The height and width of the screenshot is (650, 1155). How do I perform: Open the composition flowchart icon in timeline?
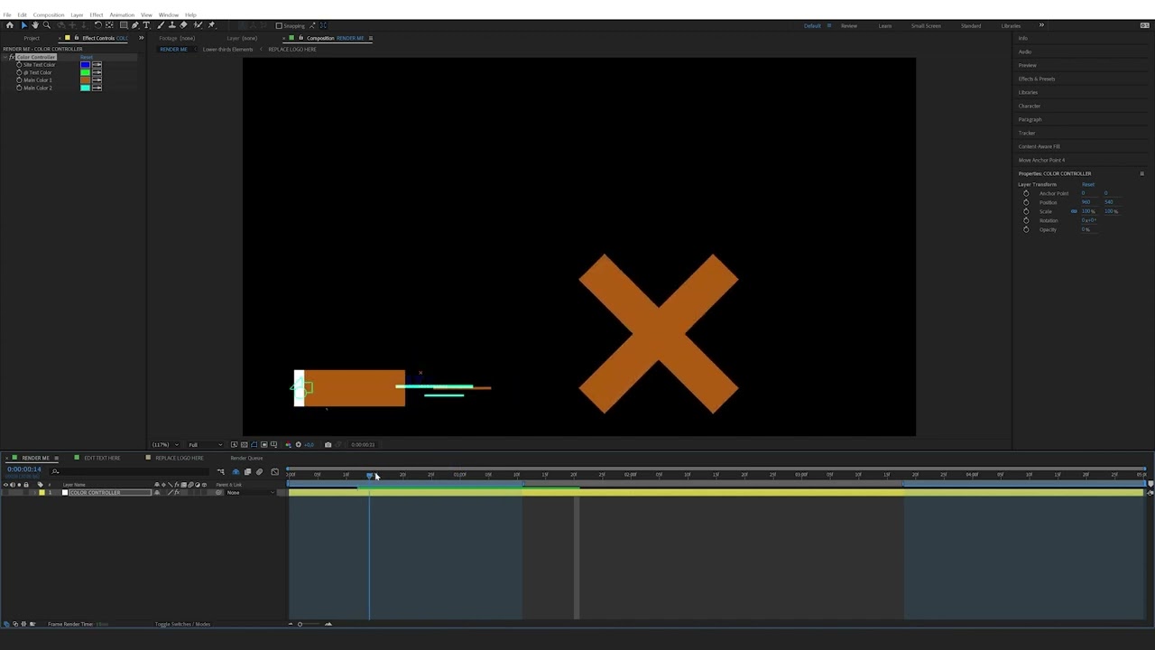pos(220,471)
